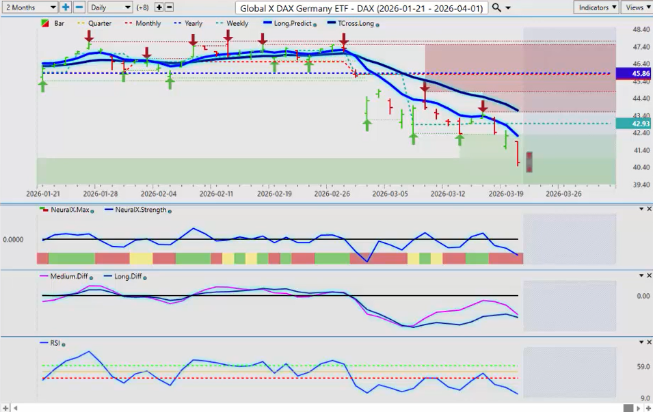
Task: Expand the symbol search dropdown arrow
Action: tap(511, 8)
